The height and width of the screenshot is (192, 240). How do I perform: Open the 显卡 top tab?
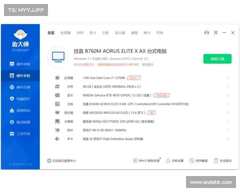coord(93,33)
